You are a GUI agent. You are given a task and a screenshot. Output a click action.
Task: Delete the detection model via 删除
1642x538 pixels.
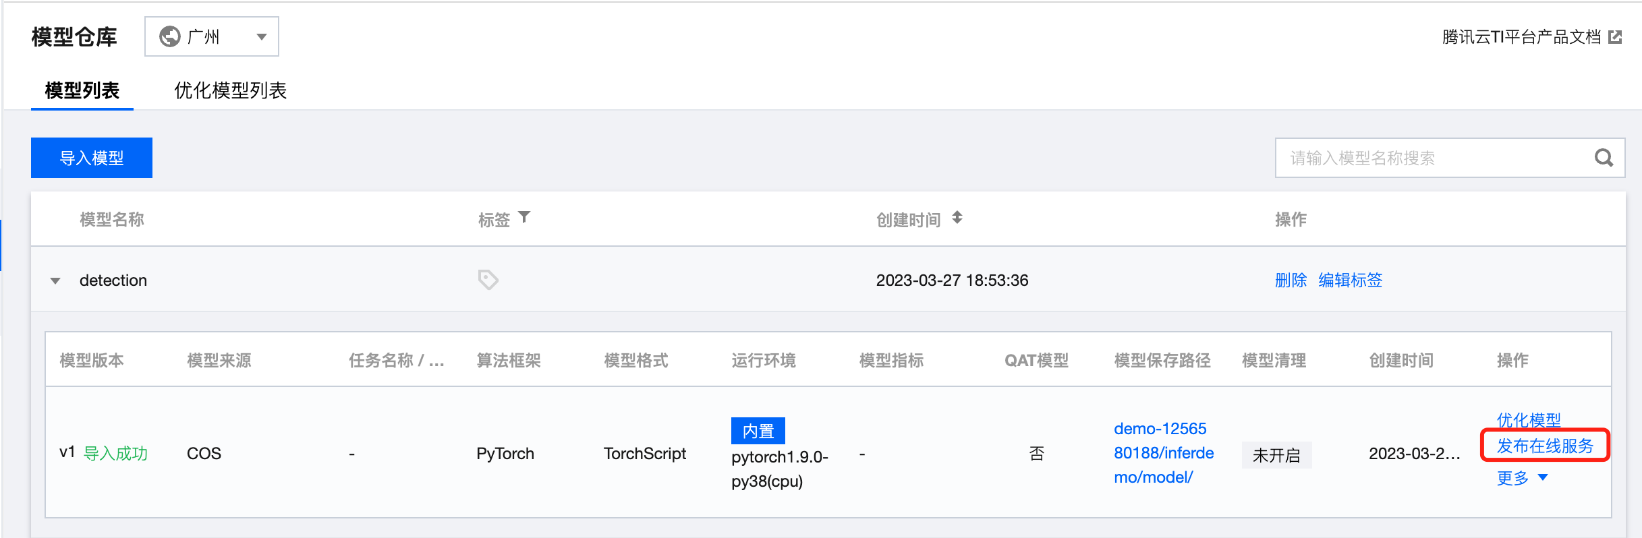click(x=1291, y=280)
